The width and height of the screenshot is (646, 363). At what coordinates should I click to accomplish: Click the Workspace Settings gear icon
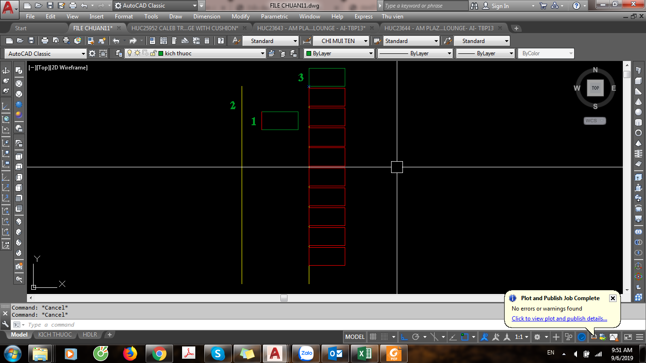(x=92, y=53)
